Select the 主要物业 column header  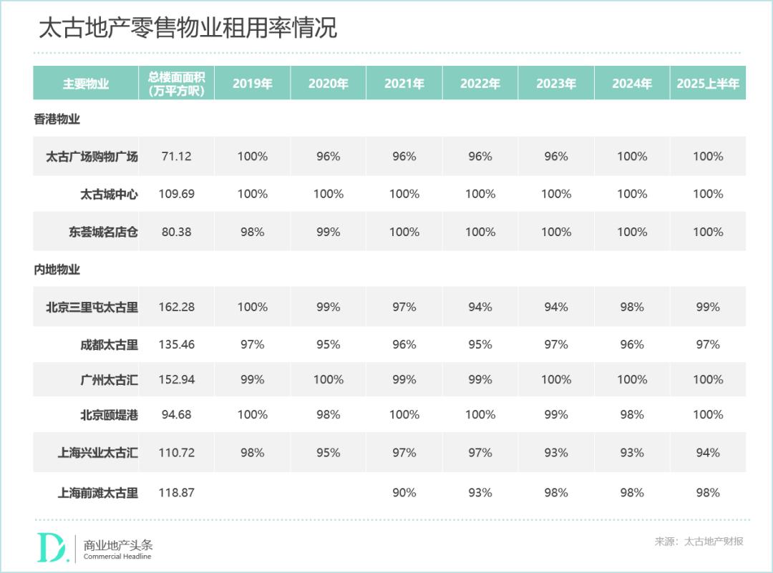[x=86, y=83]
